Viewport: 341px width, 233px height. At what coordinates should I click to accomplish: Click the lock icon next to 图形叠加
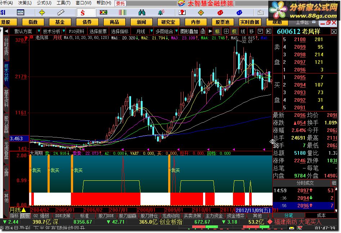pyautogui.click(x=203, y=31)
